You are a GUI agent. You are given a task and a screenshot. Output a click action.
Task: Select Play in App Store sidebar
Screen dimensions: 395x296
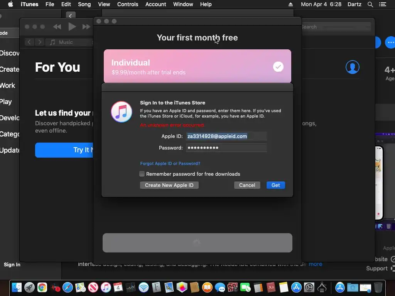pyautogui.click(x=6, y=102)
